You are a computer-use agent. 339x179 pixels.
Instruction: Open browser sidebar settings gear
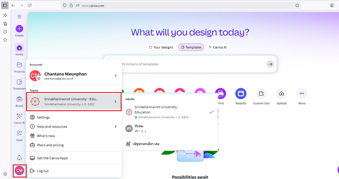click(x=5, y=174)
